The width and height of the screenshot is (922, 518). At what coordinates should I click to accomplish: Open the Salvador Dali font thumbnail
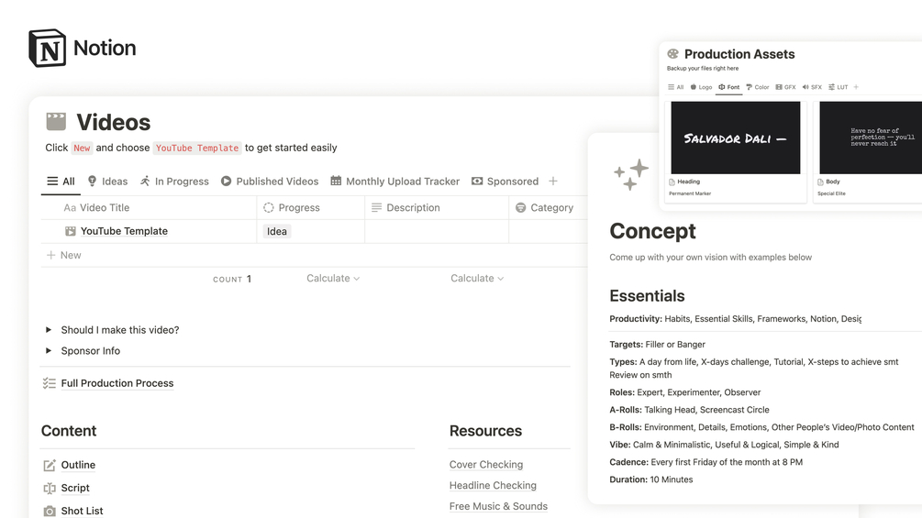[x=736, y=138]
